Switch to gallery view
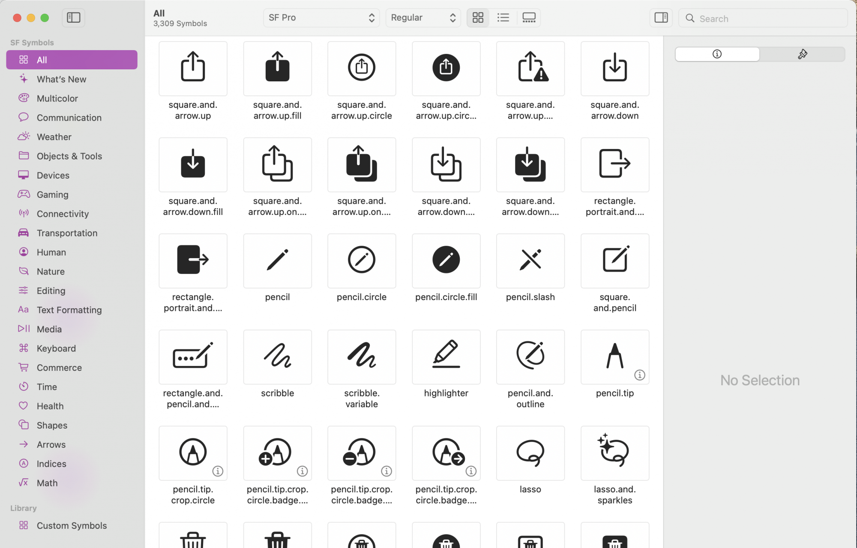The image size is (857, 548). [x=529, y=18]
